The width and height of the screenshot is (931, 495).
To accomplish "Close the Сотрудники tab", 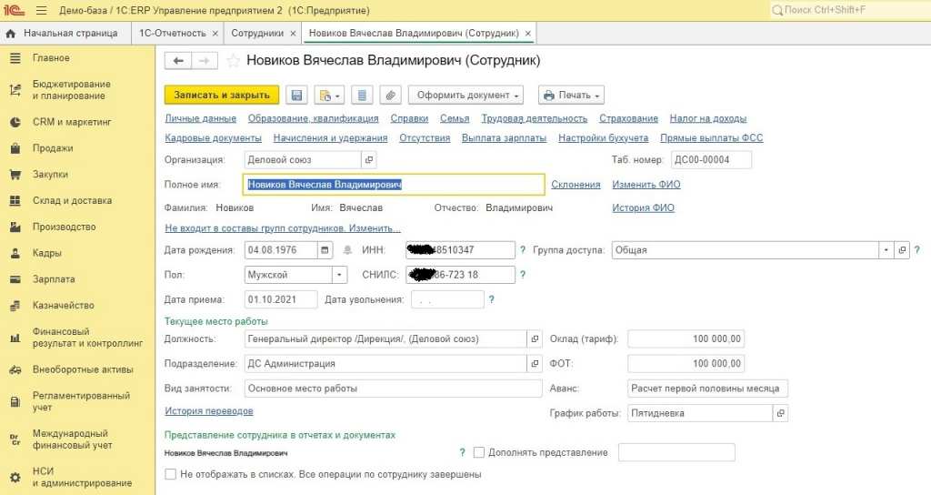I will [293, 34].
